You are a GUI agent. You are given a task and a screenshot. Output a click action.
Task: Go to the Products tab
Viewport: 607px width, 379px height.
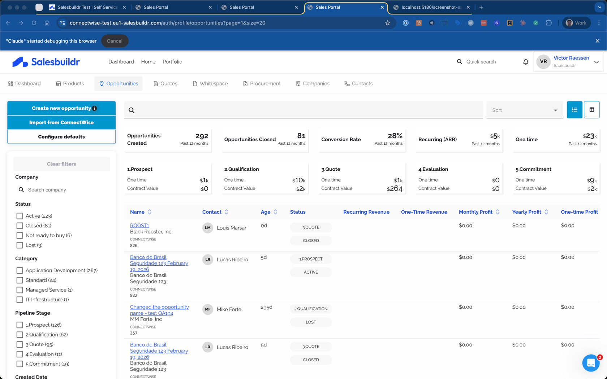click(x=70, y=83)
